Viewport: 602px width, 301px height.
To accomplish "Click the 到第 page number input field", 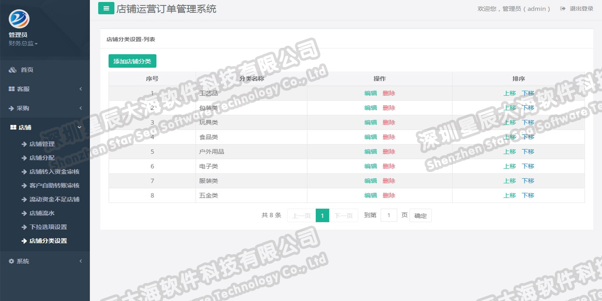I will (389, 215).
